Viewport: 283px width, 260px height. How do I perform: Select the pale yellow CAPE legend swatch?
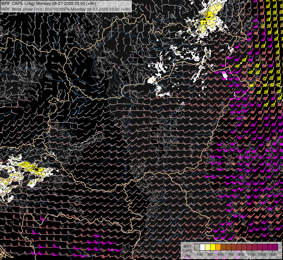208,247
